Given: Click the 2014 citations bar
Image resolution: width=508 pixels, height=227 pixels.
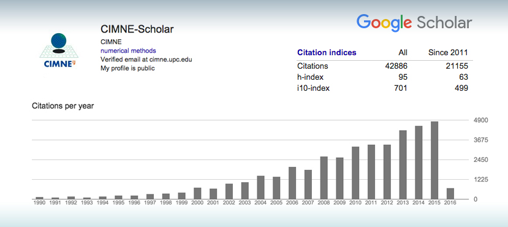Looking at the screenshot, I should [419, 163].
